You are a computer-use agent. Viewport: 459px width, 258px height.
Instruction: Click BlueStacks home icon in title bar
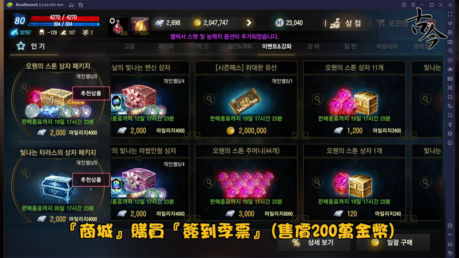(x=71, y=5)
